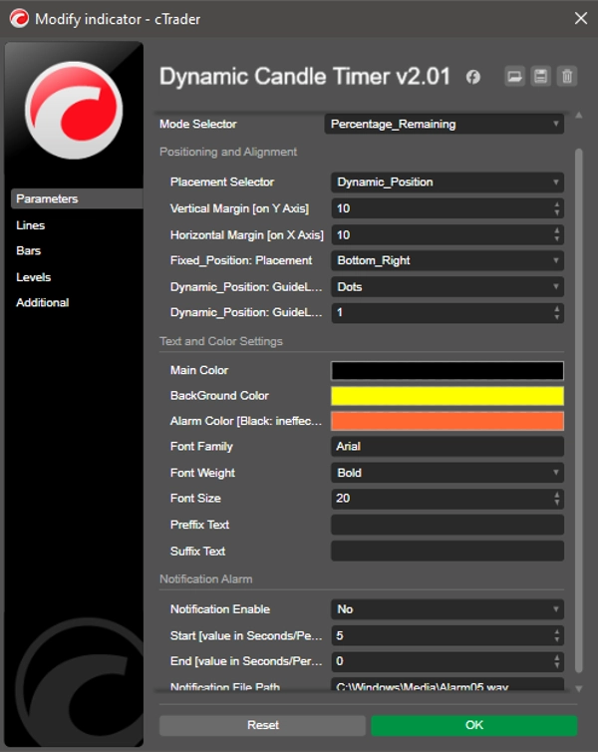Click the Reset button
Image resolution: width=598 pixels, height=752 pixels.
pyautogui.click(x=262, y=725)
